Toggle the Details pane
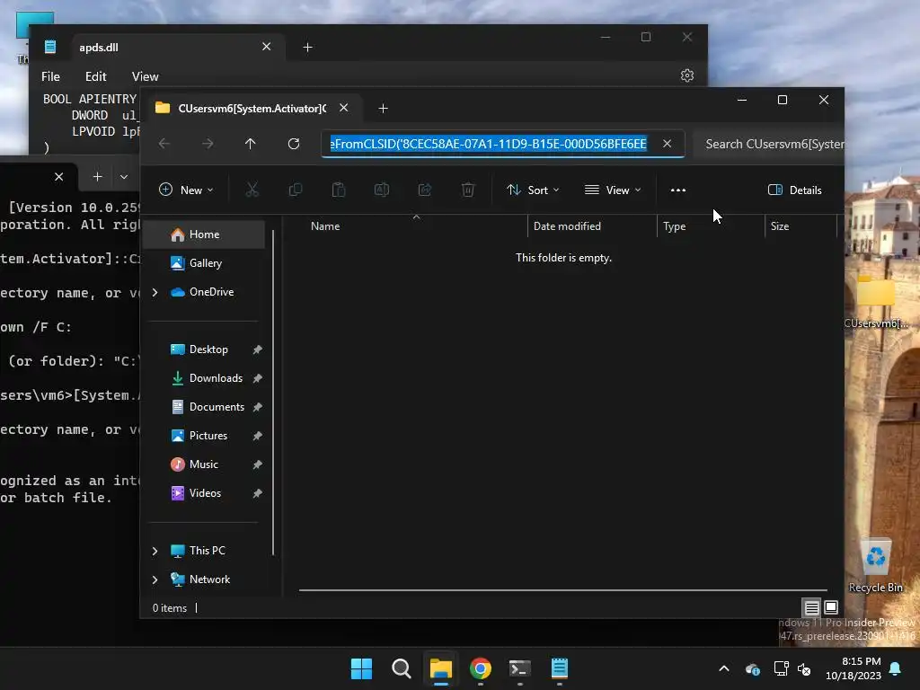The image size is (920, 690). [x=794, y=190]
